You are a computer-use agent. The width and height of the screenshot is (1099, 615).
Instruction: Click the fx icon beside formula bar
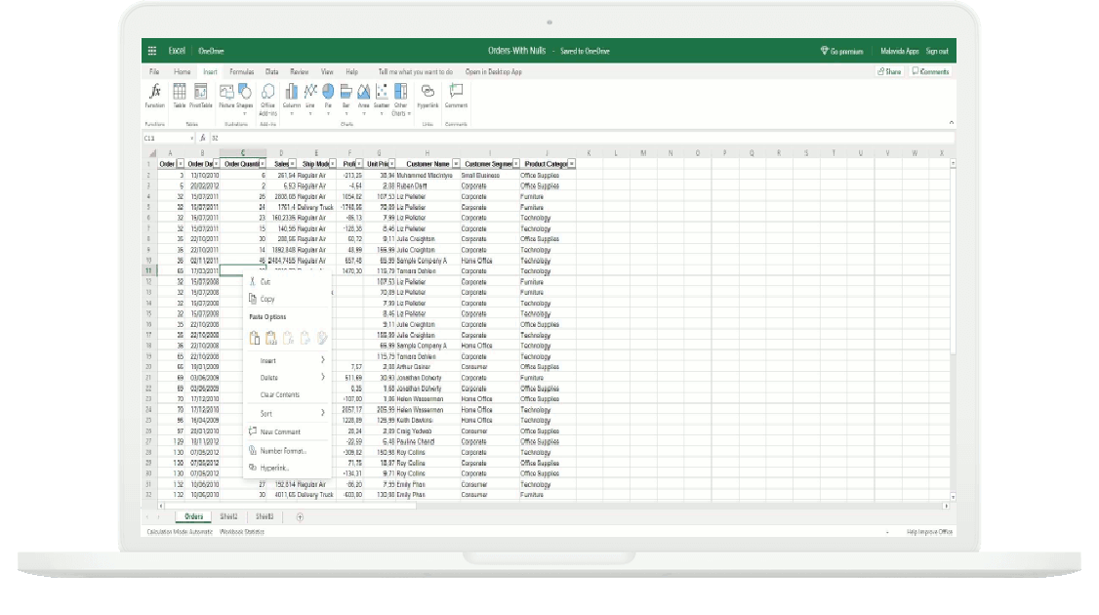coord(203,139)
